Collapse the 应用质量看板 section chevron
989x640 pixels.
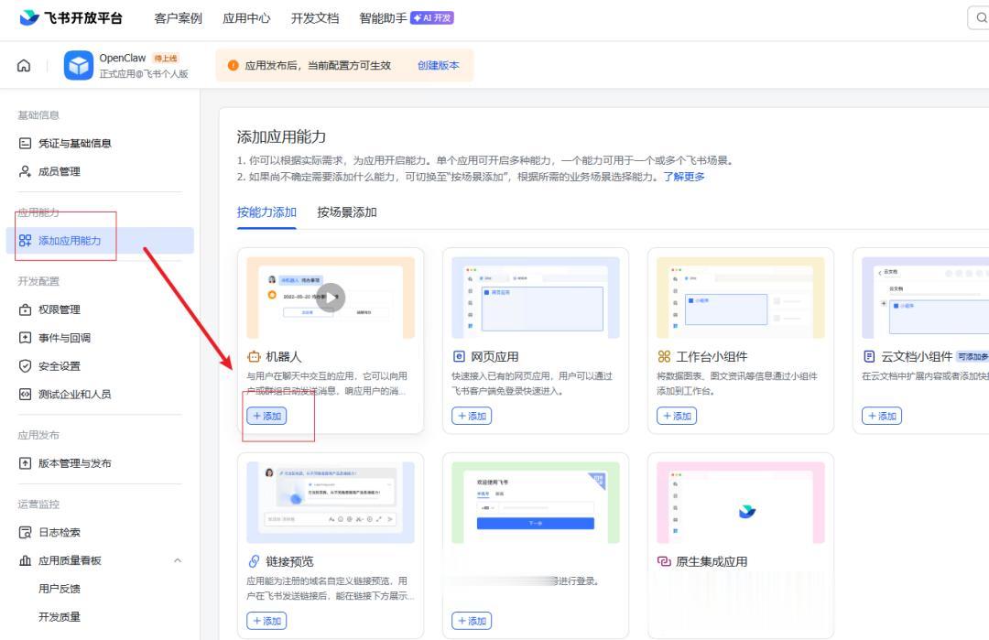coord(178,560)
